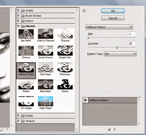The width and height of the screenshot is (146, 135).
Task: Expand the Artistic filter folder
Action: coord(18,10)
